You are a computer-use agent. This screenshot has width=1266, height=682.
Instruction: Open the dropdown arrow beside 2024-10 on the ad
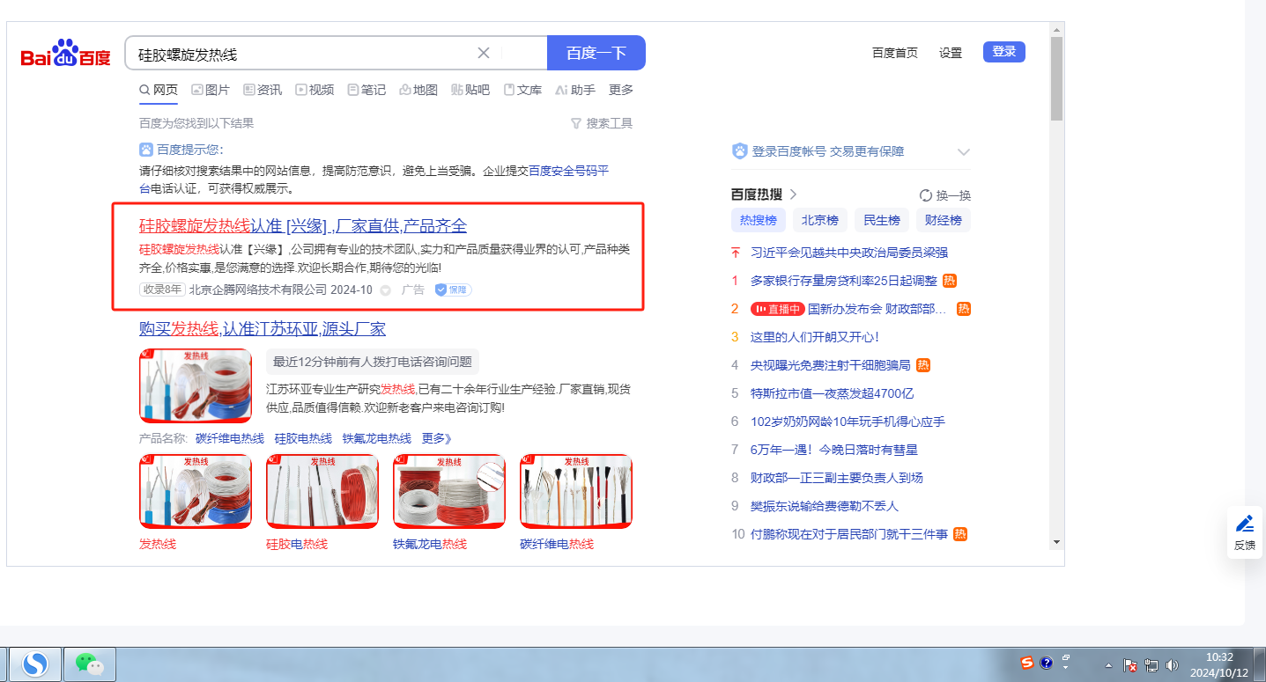[x=385, y=290]
